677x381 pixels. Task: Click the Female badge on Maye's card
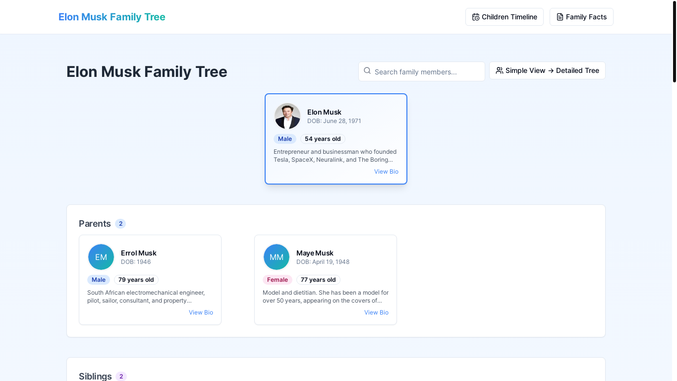pos(278,280)
